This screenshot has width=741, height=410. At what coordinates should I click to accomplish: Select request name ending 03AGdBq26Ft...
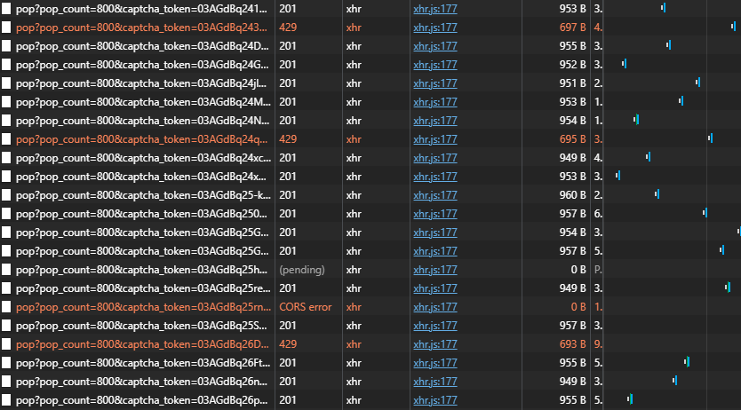click(143, 363)
